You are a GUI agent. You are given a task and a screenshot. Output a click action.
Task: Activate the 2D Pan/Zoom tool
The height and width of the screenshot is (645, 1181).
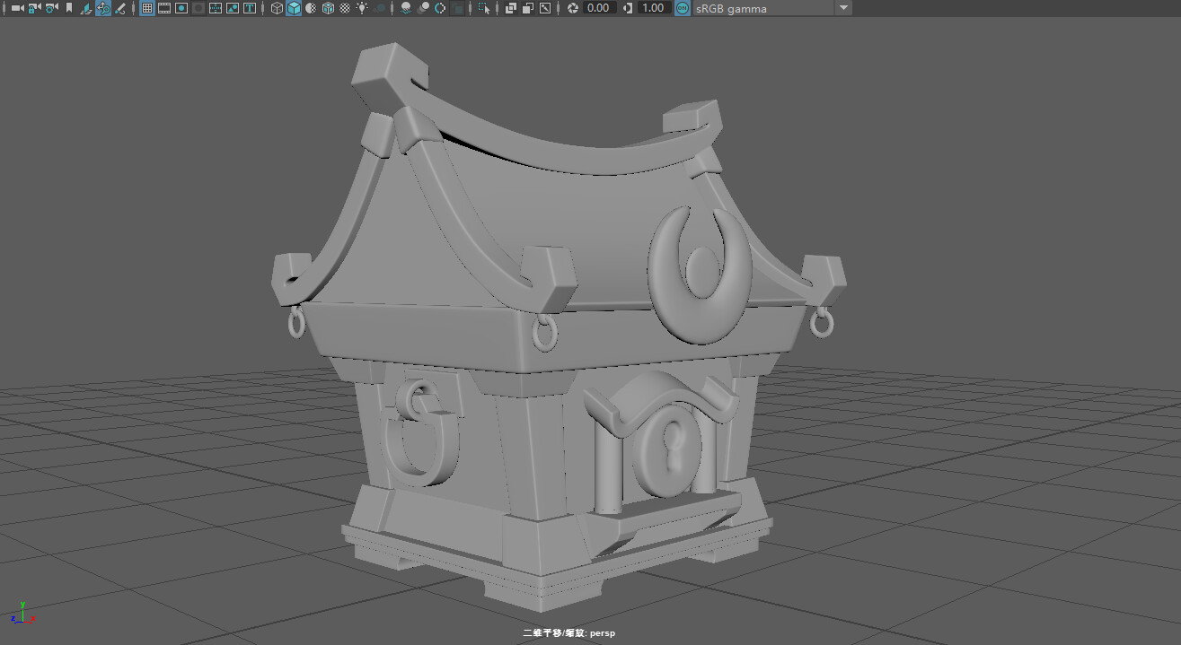(101, 8)
